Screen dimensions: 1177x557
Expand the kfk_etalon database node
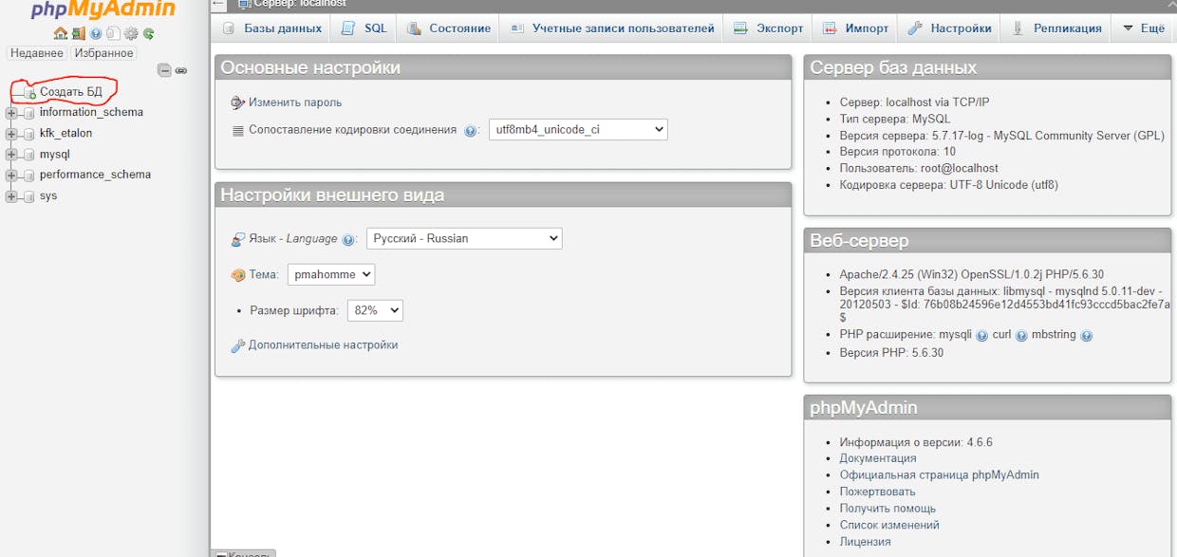click(x=12, y=134)
